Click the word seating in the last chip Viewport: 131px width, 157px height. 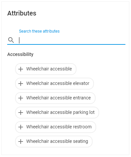(80, 142)
